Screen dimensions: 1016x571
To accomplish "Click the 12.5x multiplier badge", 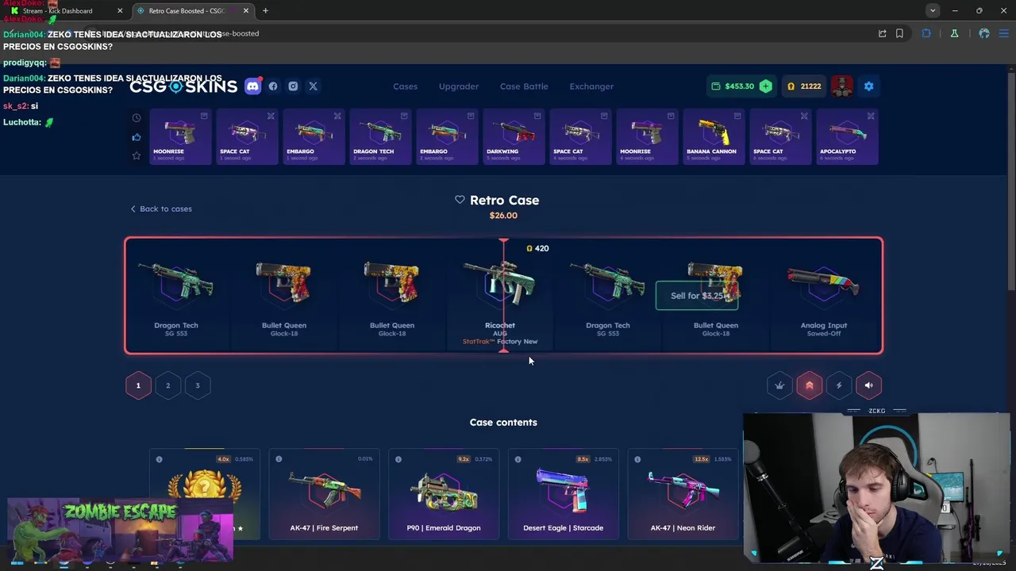I will (x=702, y=459).
